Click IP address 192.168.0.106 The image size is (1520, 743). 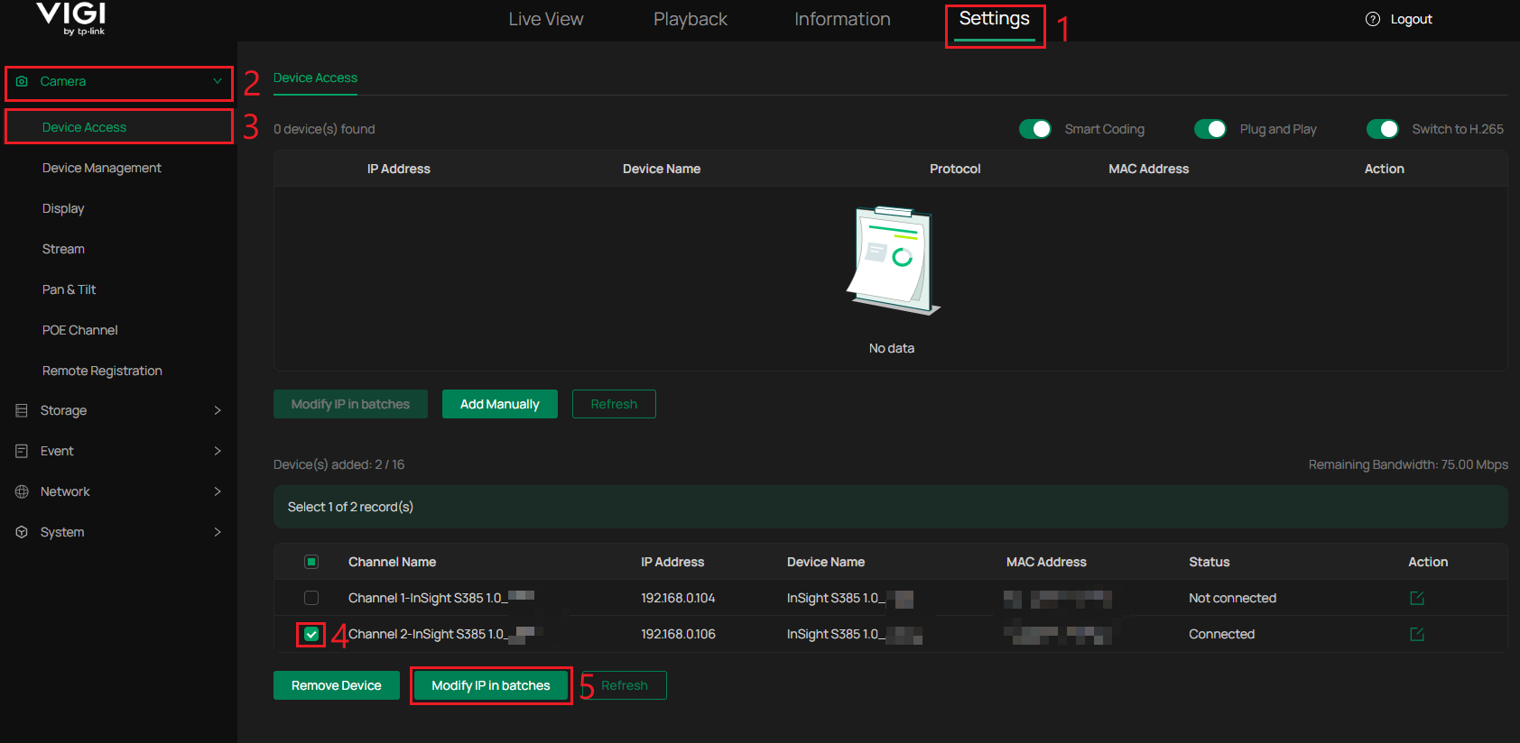[x=678, y=634]
